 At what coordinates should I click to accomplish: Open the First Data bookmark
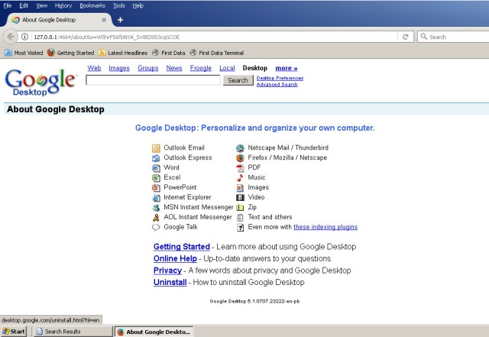coord(169,53)
